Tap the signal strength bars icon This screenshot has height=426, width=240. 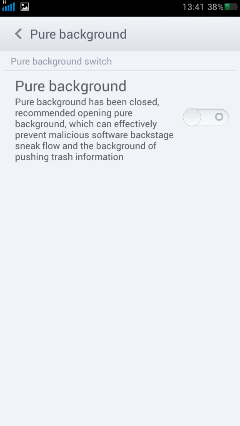click(x=8, y=7)
